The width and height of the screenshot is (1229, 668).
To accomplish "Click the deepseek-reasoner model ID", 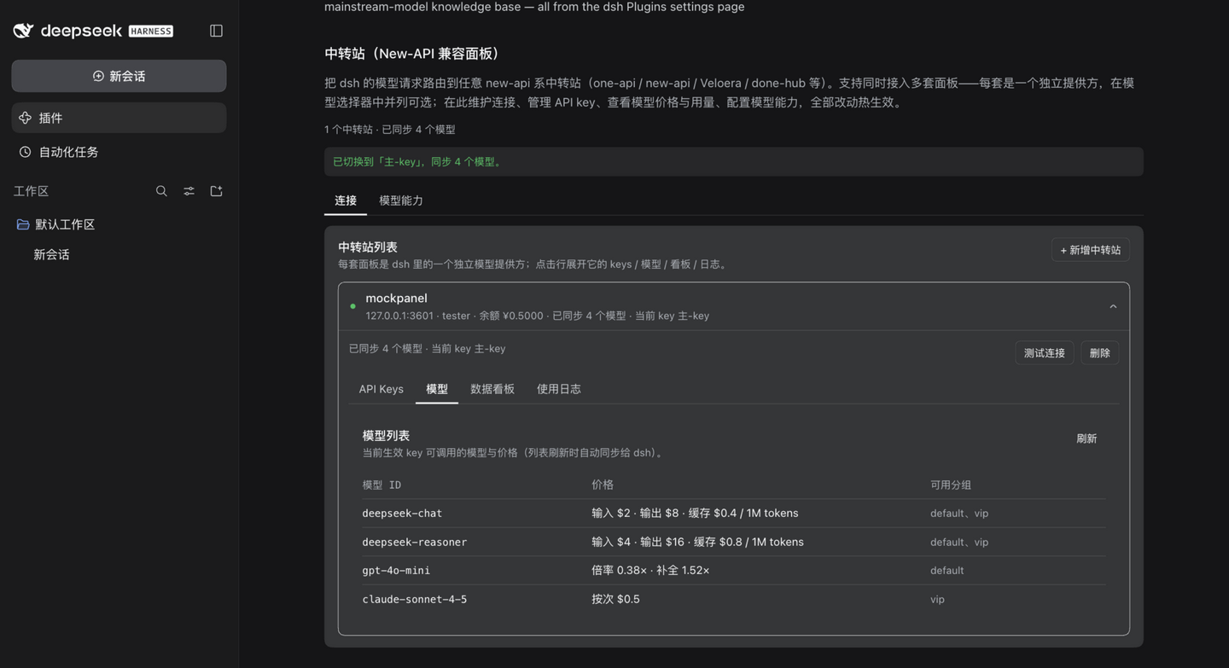I will point(415,542).
